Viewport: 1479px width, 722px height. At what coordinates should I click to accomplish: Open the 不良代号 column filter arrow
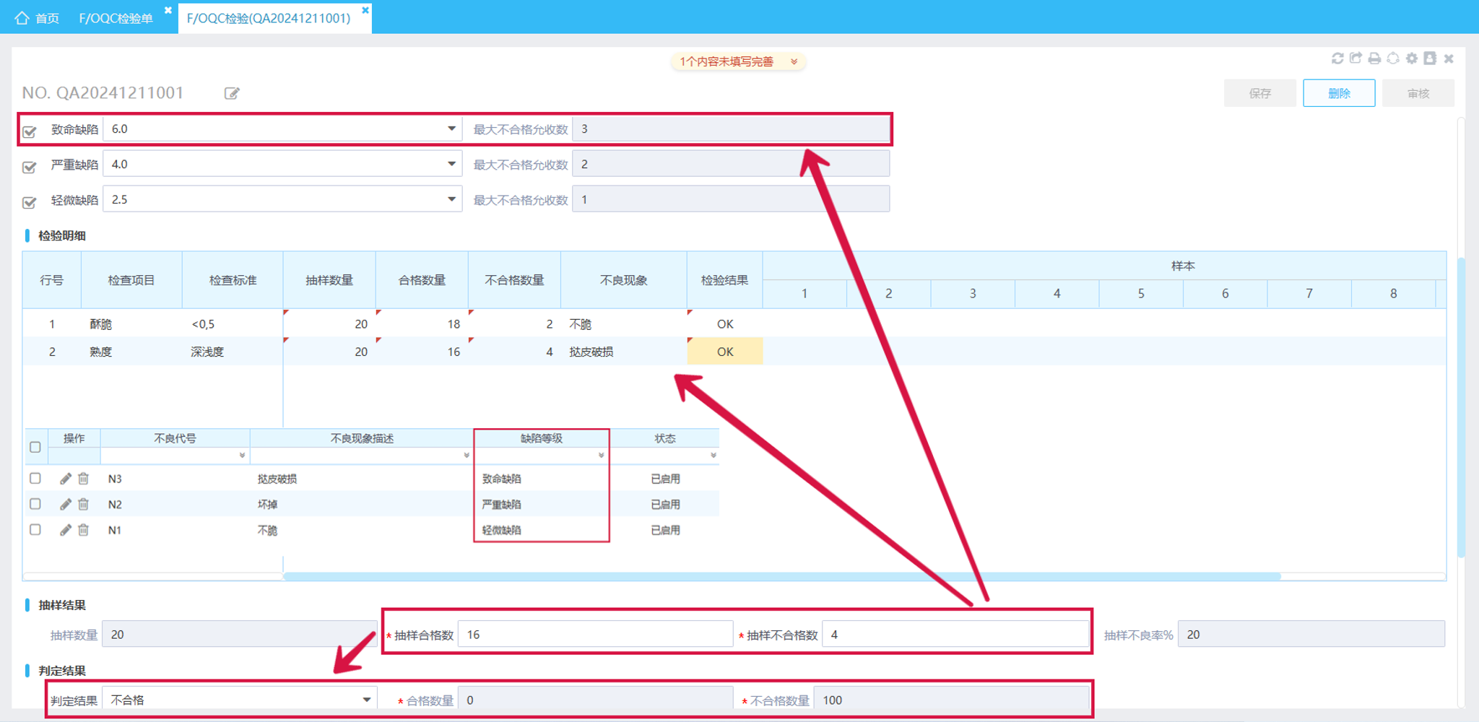click(242, 456)
